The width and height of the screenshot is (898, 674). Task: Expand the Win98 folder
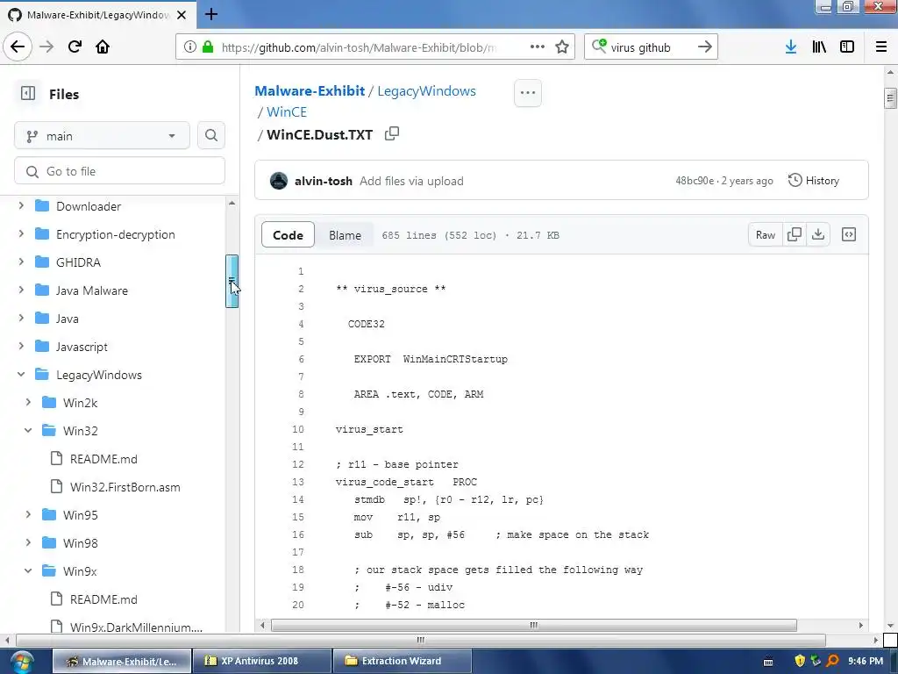(28, 542)
